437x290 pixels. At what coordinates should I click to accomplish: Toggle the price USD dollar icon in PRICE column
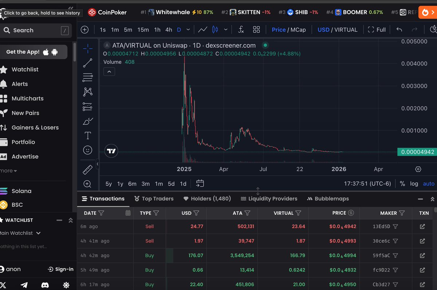[x=351, y=213]
